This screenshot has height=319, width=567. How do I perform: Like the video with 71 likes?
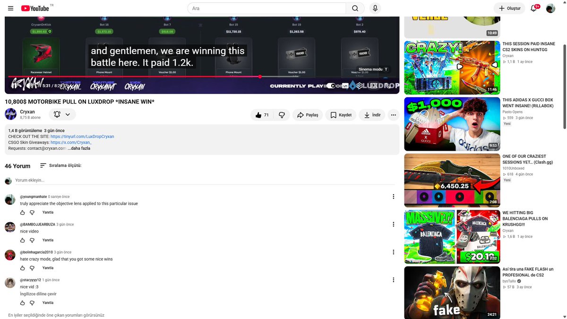262,115
